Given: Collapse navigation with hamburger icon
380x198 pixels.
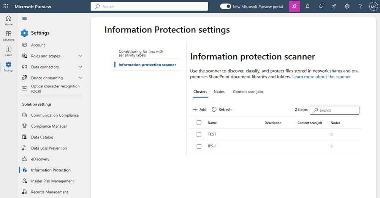Looking at the screenshot, I should tap(25, 19).
